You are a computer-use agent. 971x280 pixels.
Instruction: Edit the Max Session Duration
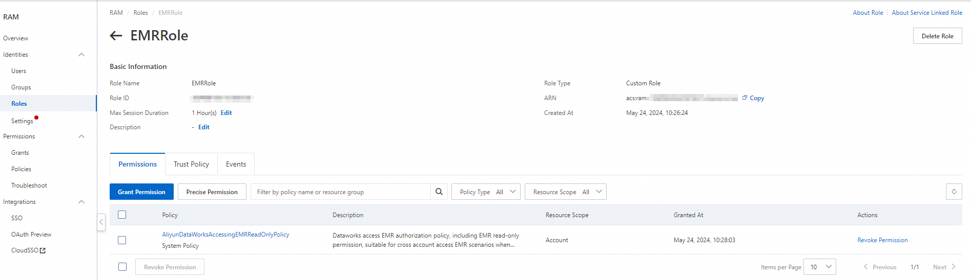click(226, 113)
